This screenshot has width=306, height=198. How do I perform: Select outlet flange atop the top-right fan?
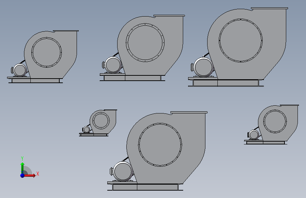click(x=270, y=8)
